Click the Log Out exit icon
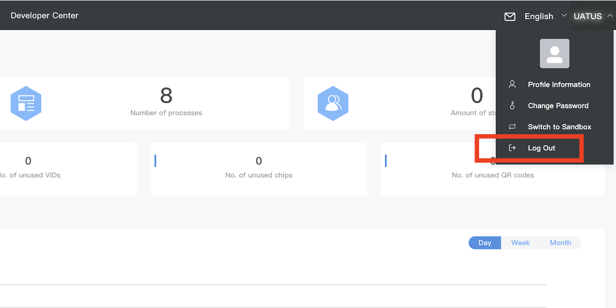This screenshot has width=616, height=308. (512, 148)
